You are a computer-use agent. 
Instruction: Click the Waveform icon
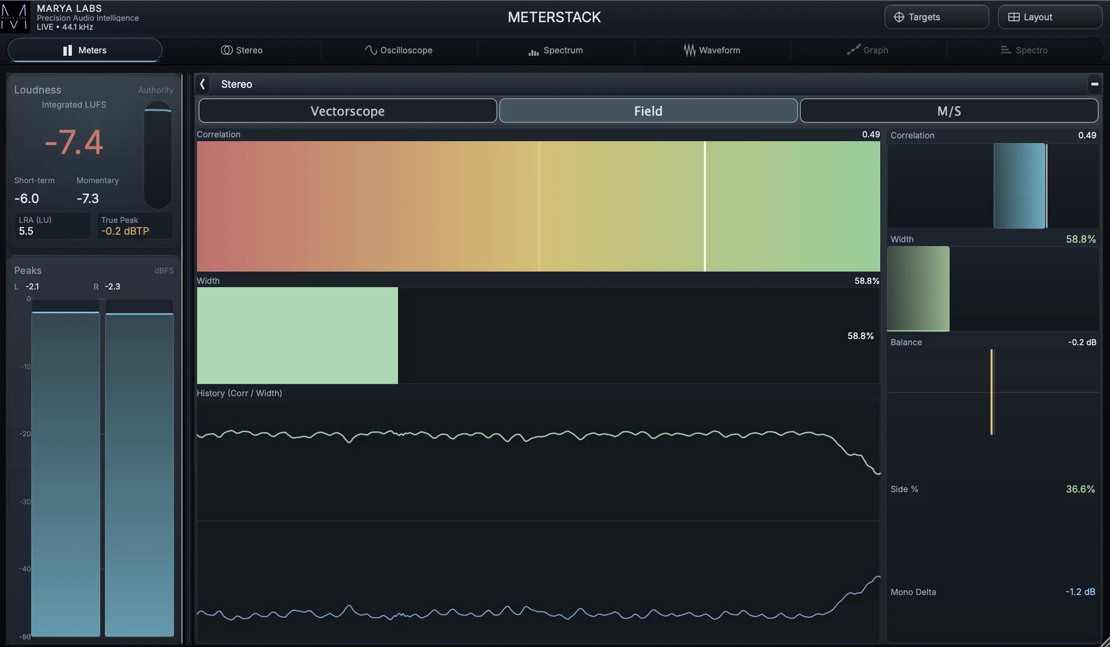[x=689, y=50]
